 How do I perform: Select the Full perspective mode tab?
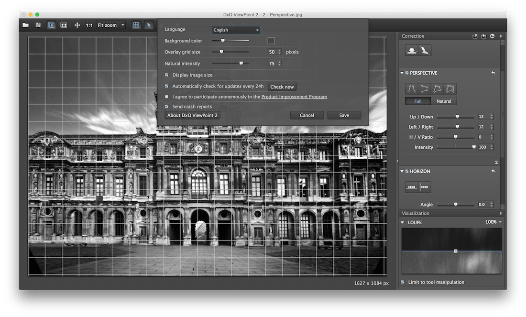pos(417,101)
